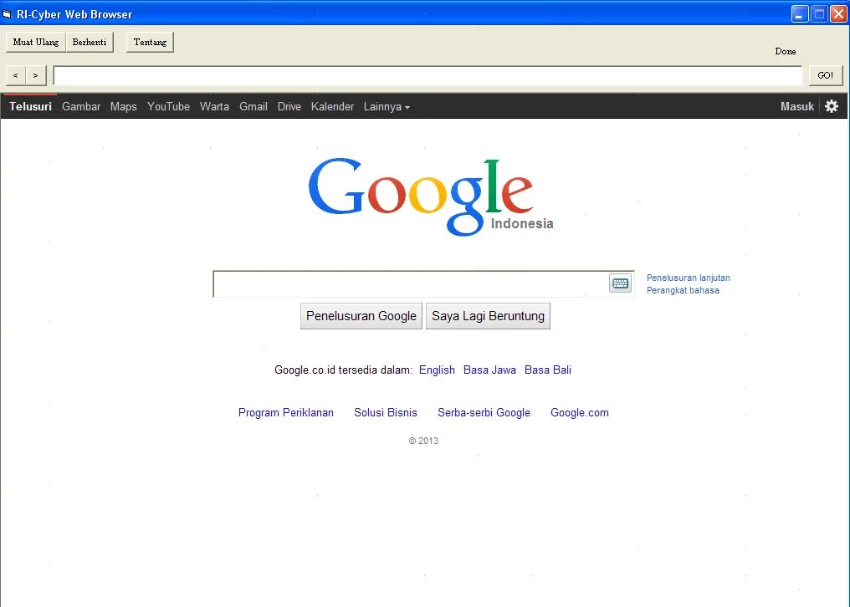
Task: Open Penelusuran lanjutan link
Action: pos(689,278)
